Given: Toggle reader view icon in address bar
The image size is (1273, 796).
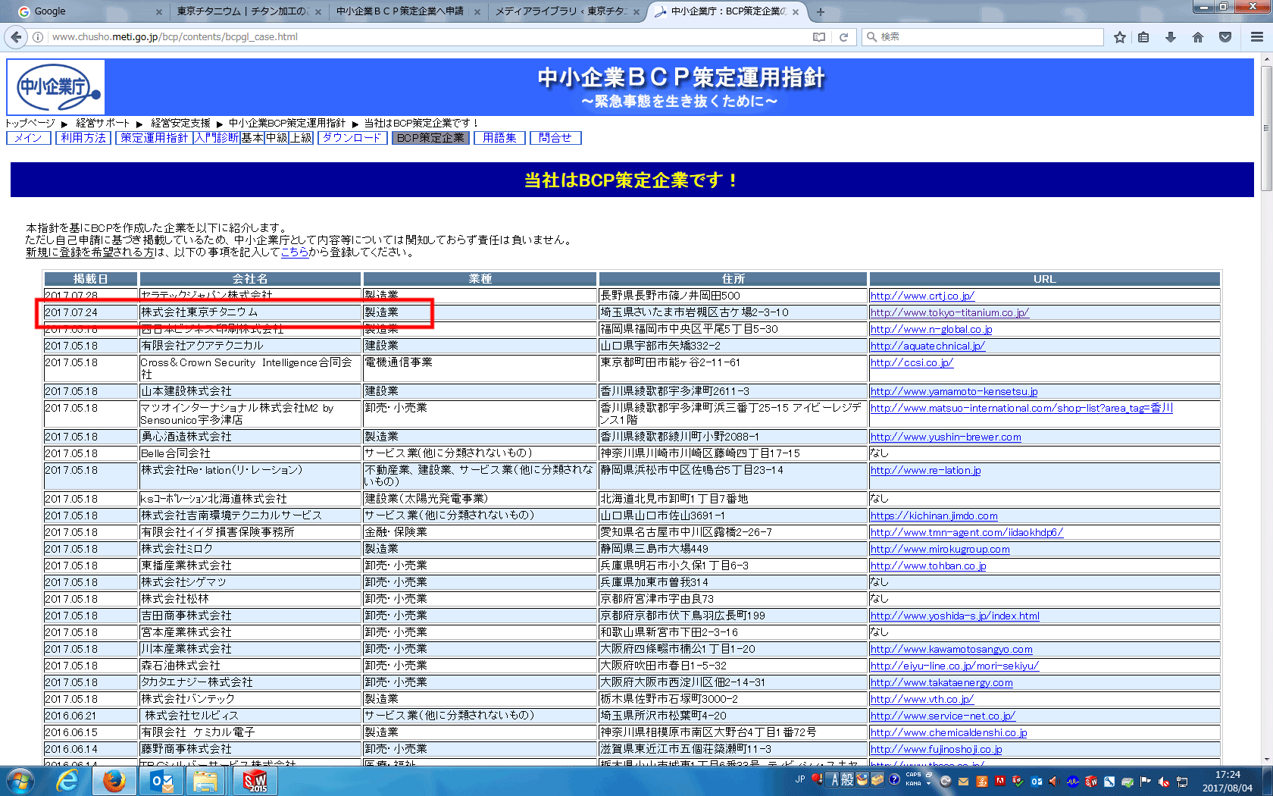Looking at the screenshot, I should point(819,37).
